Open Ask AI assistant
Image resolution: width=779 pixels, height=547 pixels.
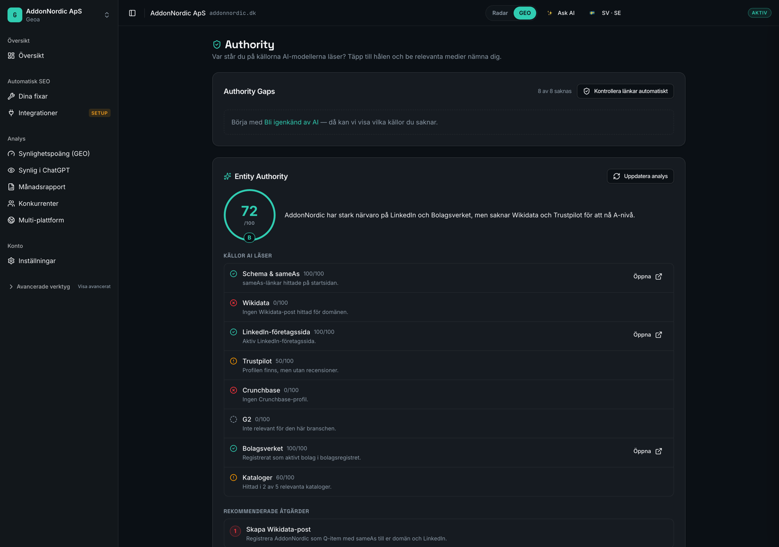pyautogui.click(x=561, y=13)
